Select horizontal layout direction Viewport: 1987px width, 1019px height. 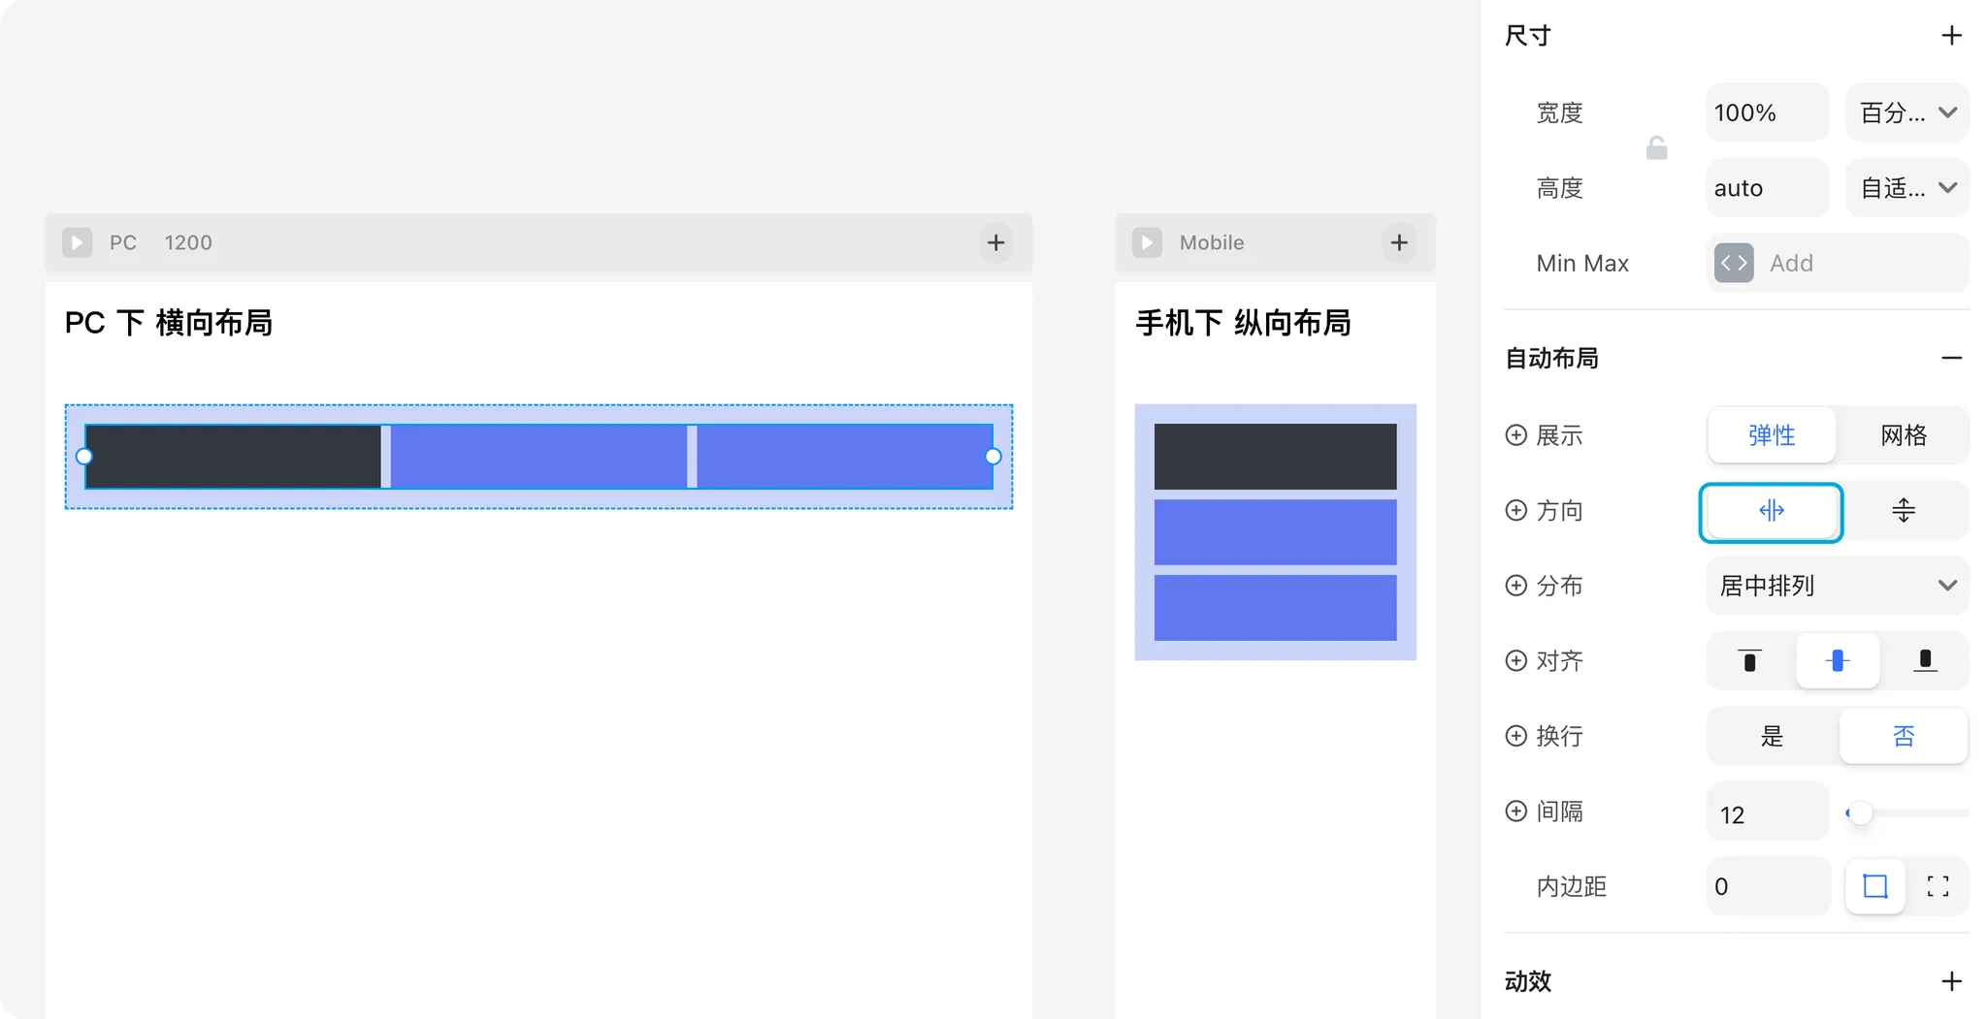pos(1771,511)
